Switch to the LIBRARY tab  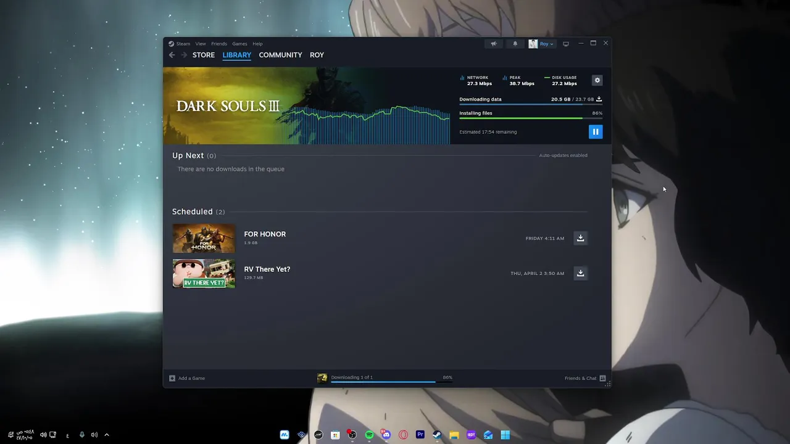[237, 55]
